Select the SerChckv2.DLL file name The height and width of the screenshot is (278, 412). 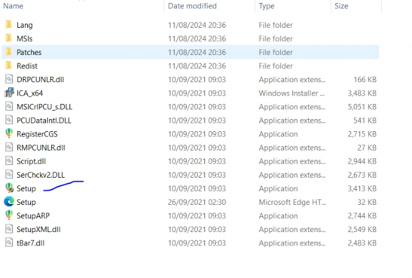point(41,175)
